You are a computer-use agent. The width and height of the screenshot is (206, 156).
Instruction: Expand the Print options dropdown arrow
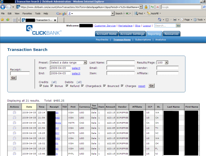[x=179, y=20]
